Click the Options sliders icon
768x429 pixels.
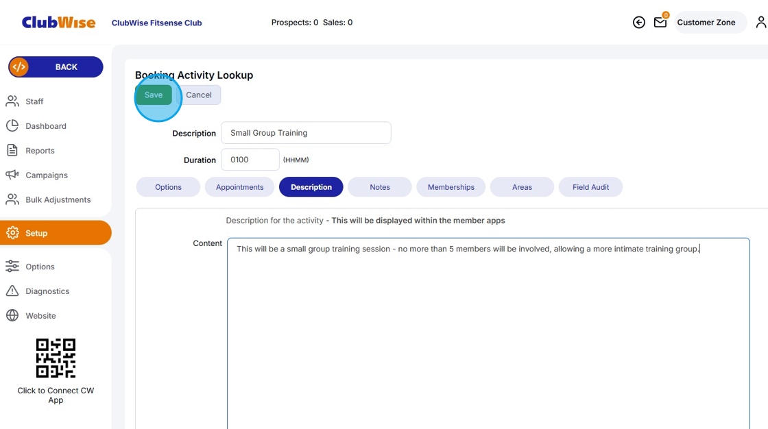[x=12, y=267]
